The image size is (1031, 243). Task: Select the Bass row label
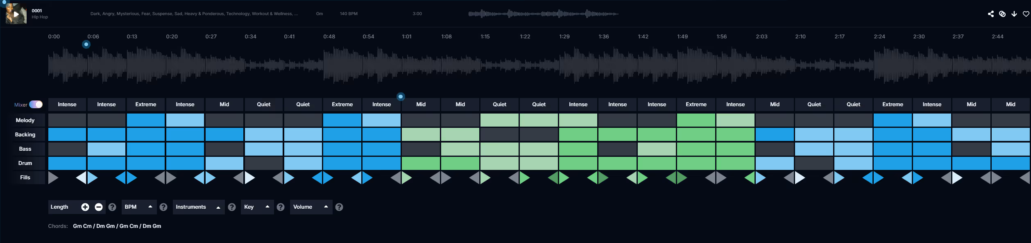coord(25,149)
